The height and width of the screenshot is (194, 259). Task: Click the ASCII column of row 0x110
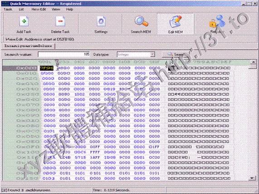pos(198,157)
